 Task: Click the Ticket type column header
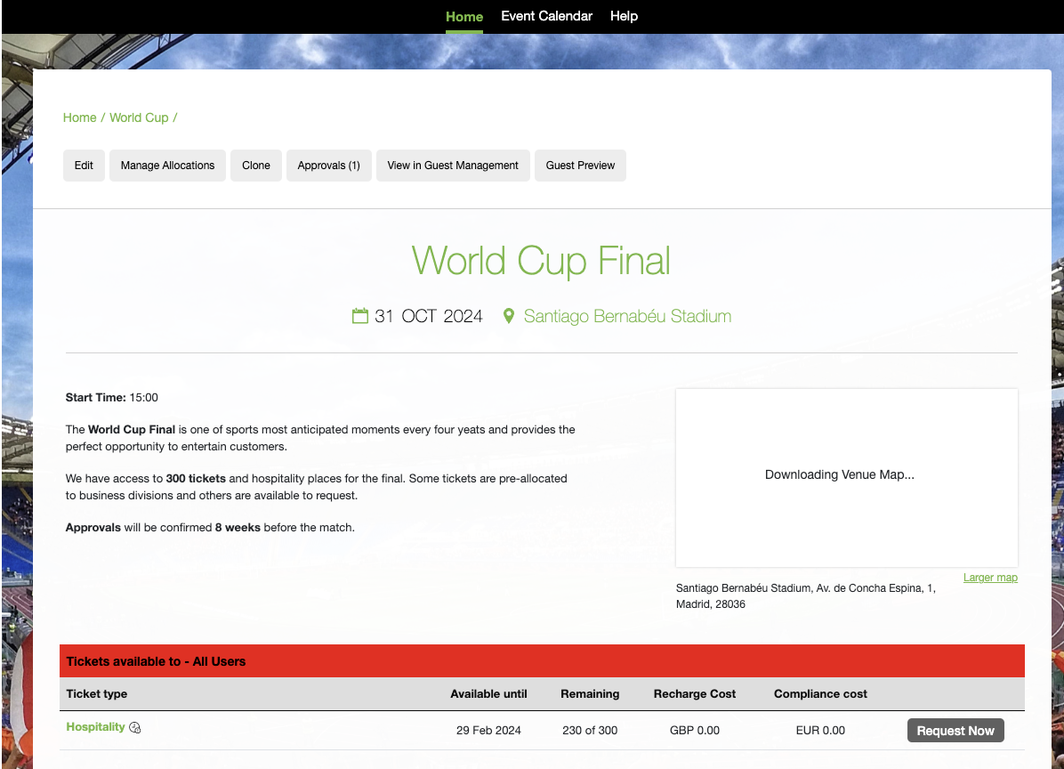[x=96, y=693]
